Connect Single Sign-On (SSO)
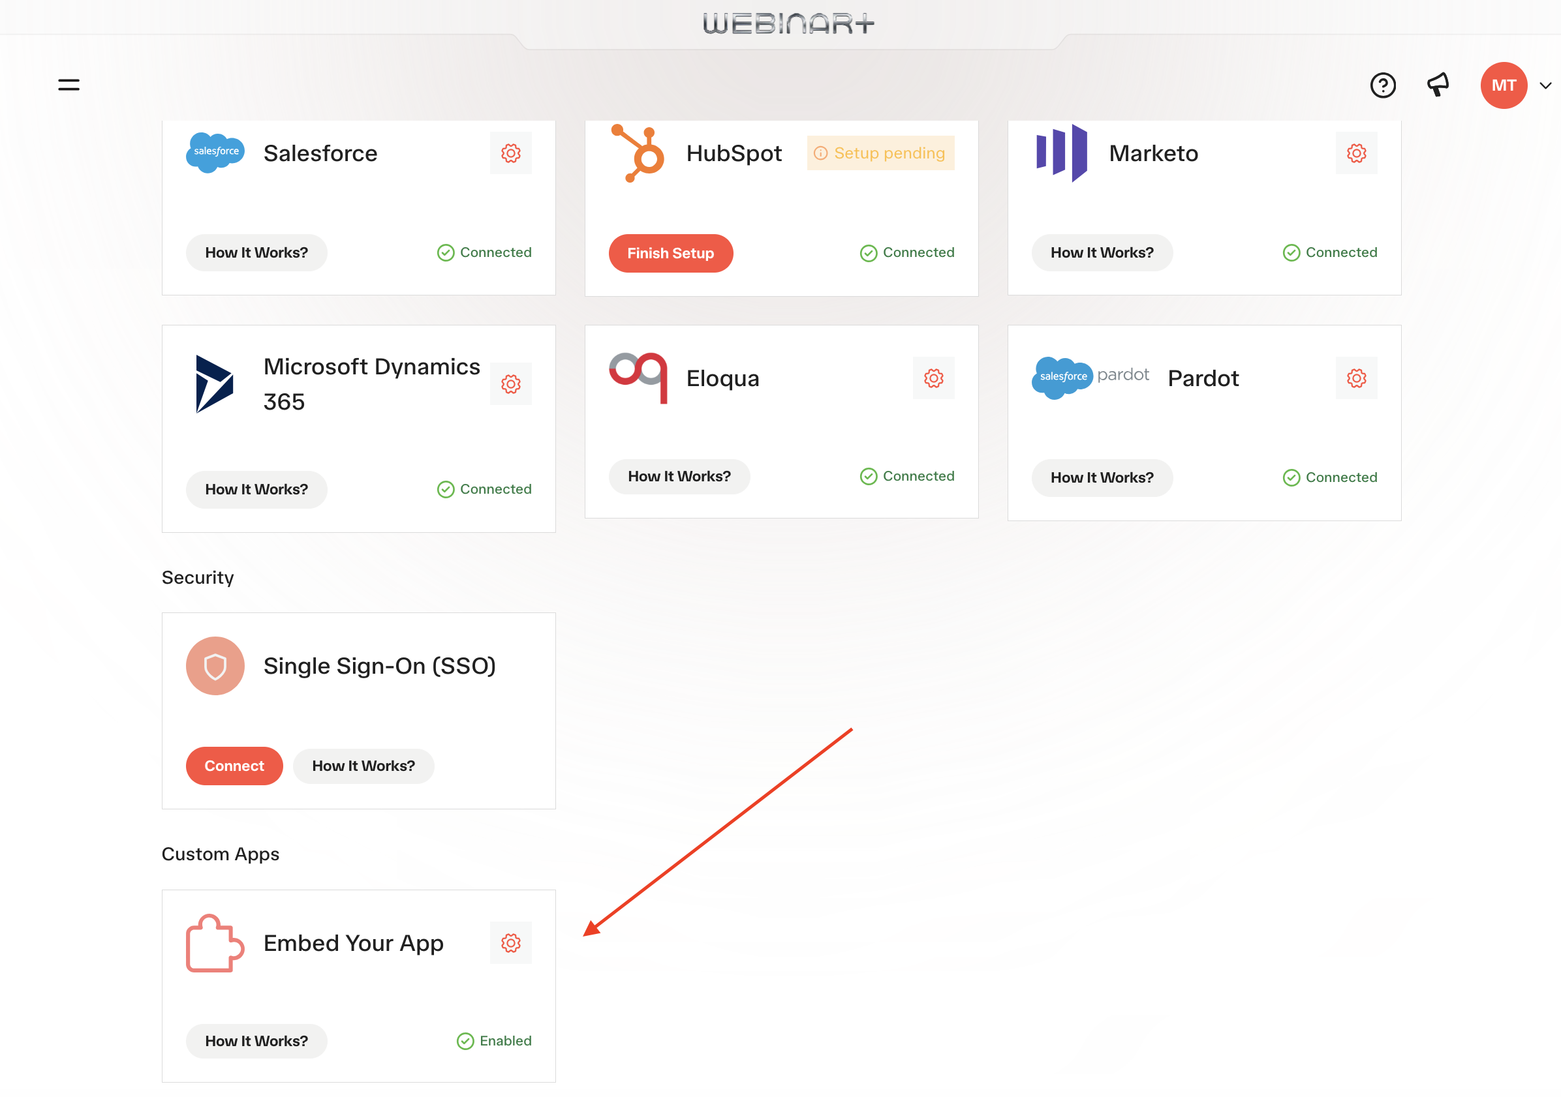 (x=234, y=766)
